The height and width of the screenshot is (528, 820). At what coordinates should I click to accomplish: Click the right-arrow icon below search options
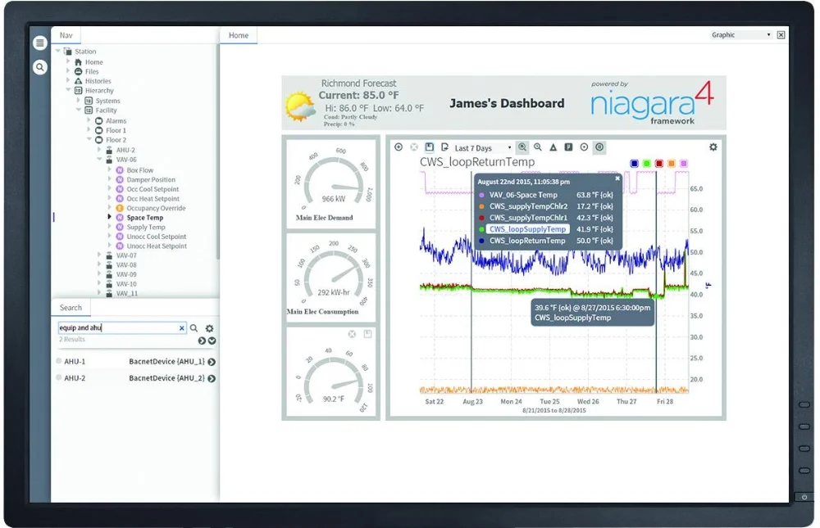pos(202,341)
